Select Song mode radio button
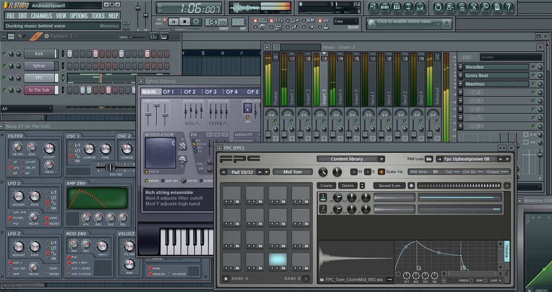The image size is (552, 292). coord(165,24)
